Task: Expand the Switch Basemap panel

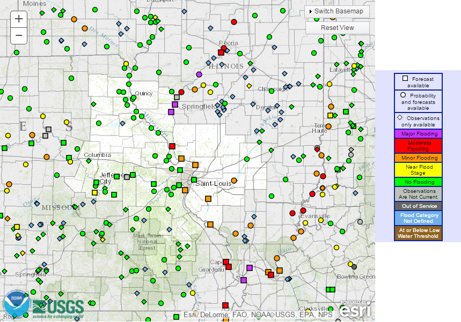Action: click(337, 11)
